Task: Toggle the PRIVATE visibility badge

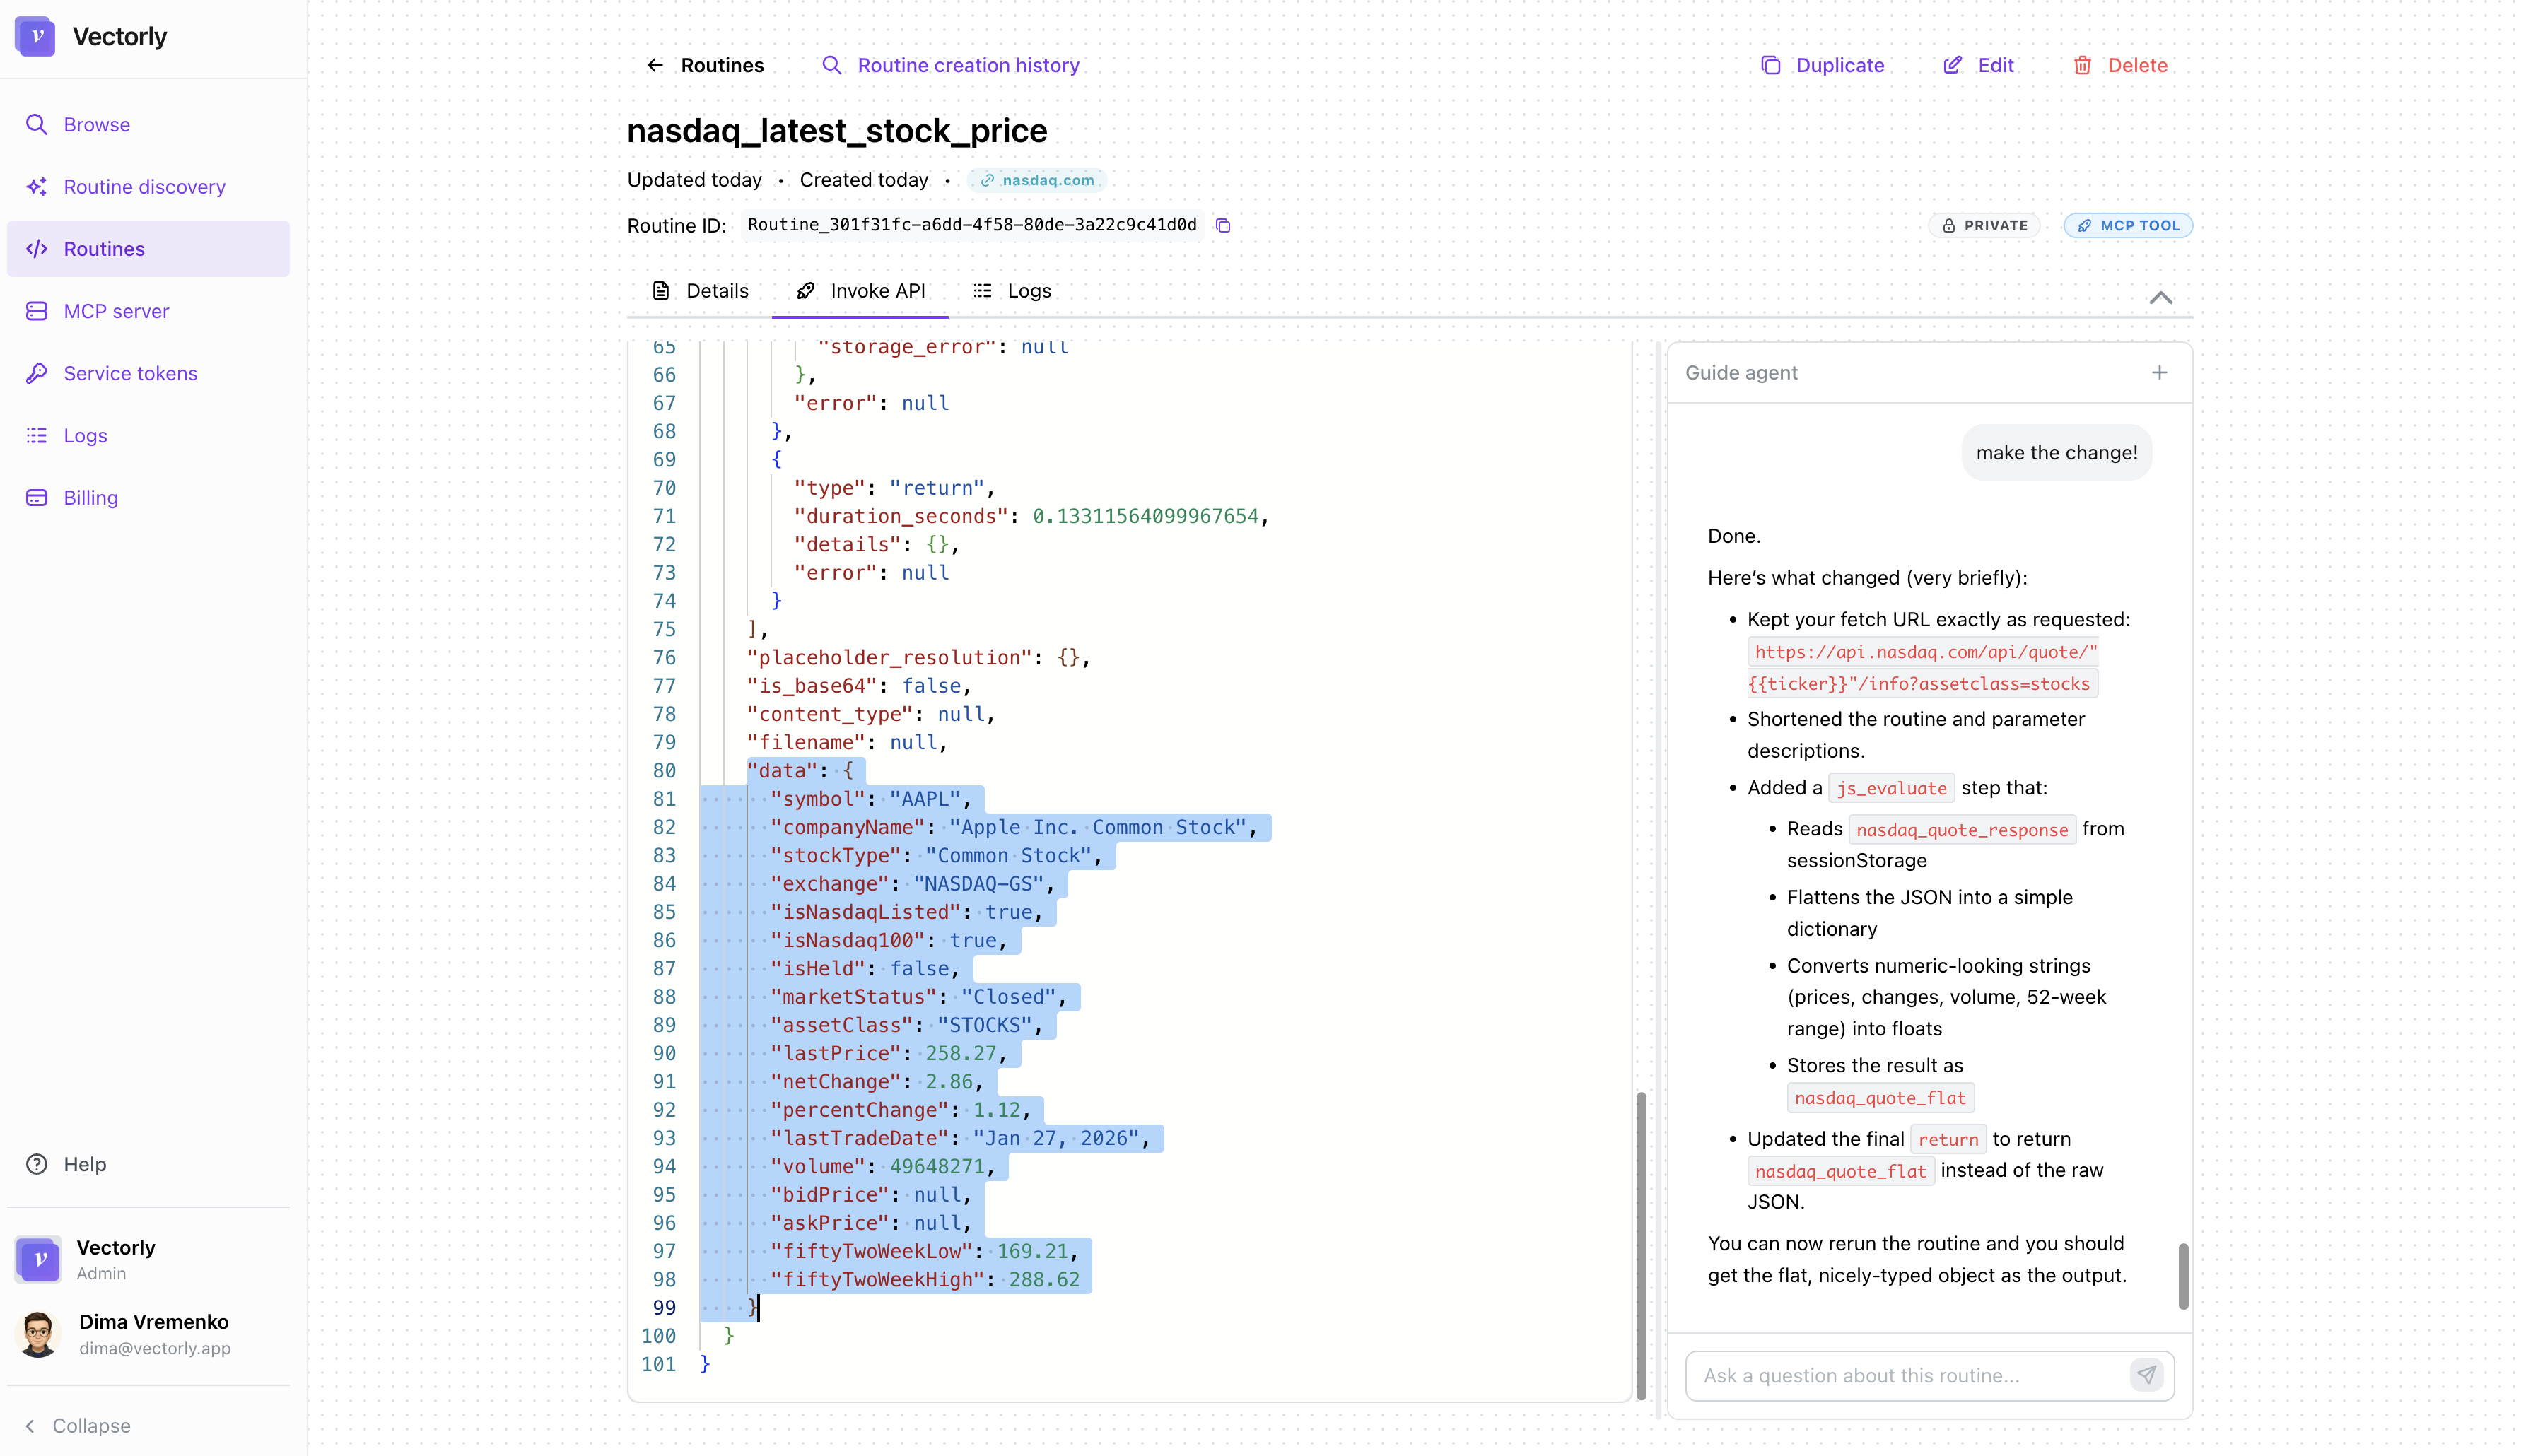Action: coord(1984,225)
